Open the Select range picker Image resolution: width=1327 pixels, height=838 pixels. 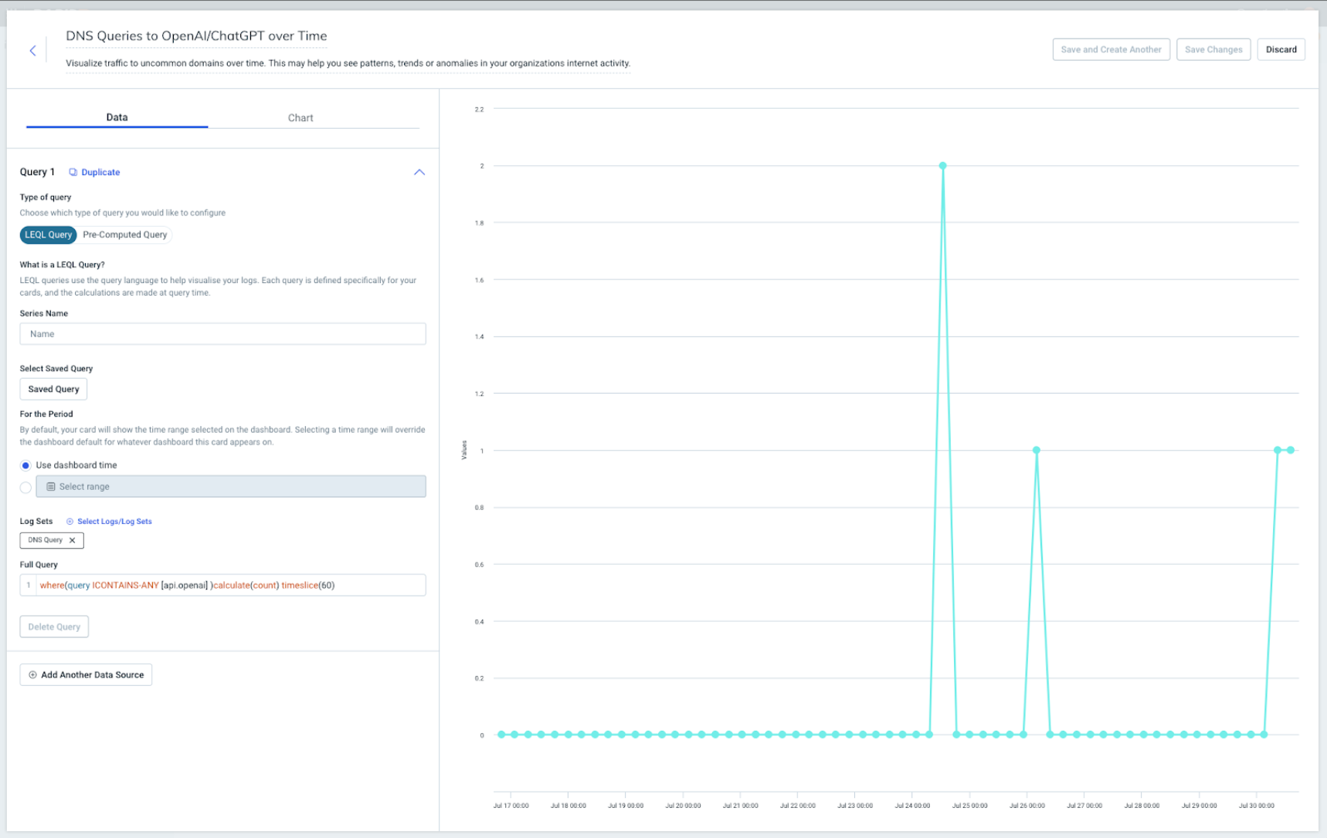pyautogui.click(x=230, y=487)
